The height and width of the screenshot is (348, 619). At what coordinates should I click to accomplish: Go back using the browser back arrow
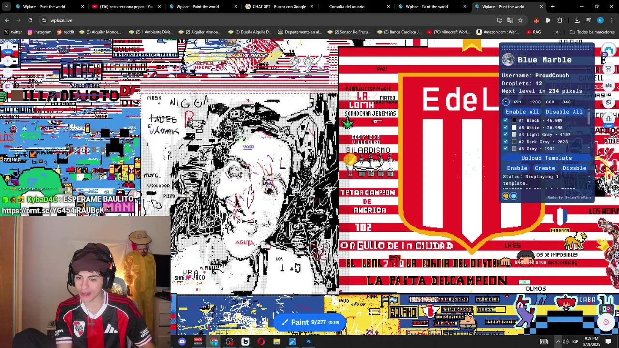click(7, 20)
